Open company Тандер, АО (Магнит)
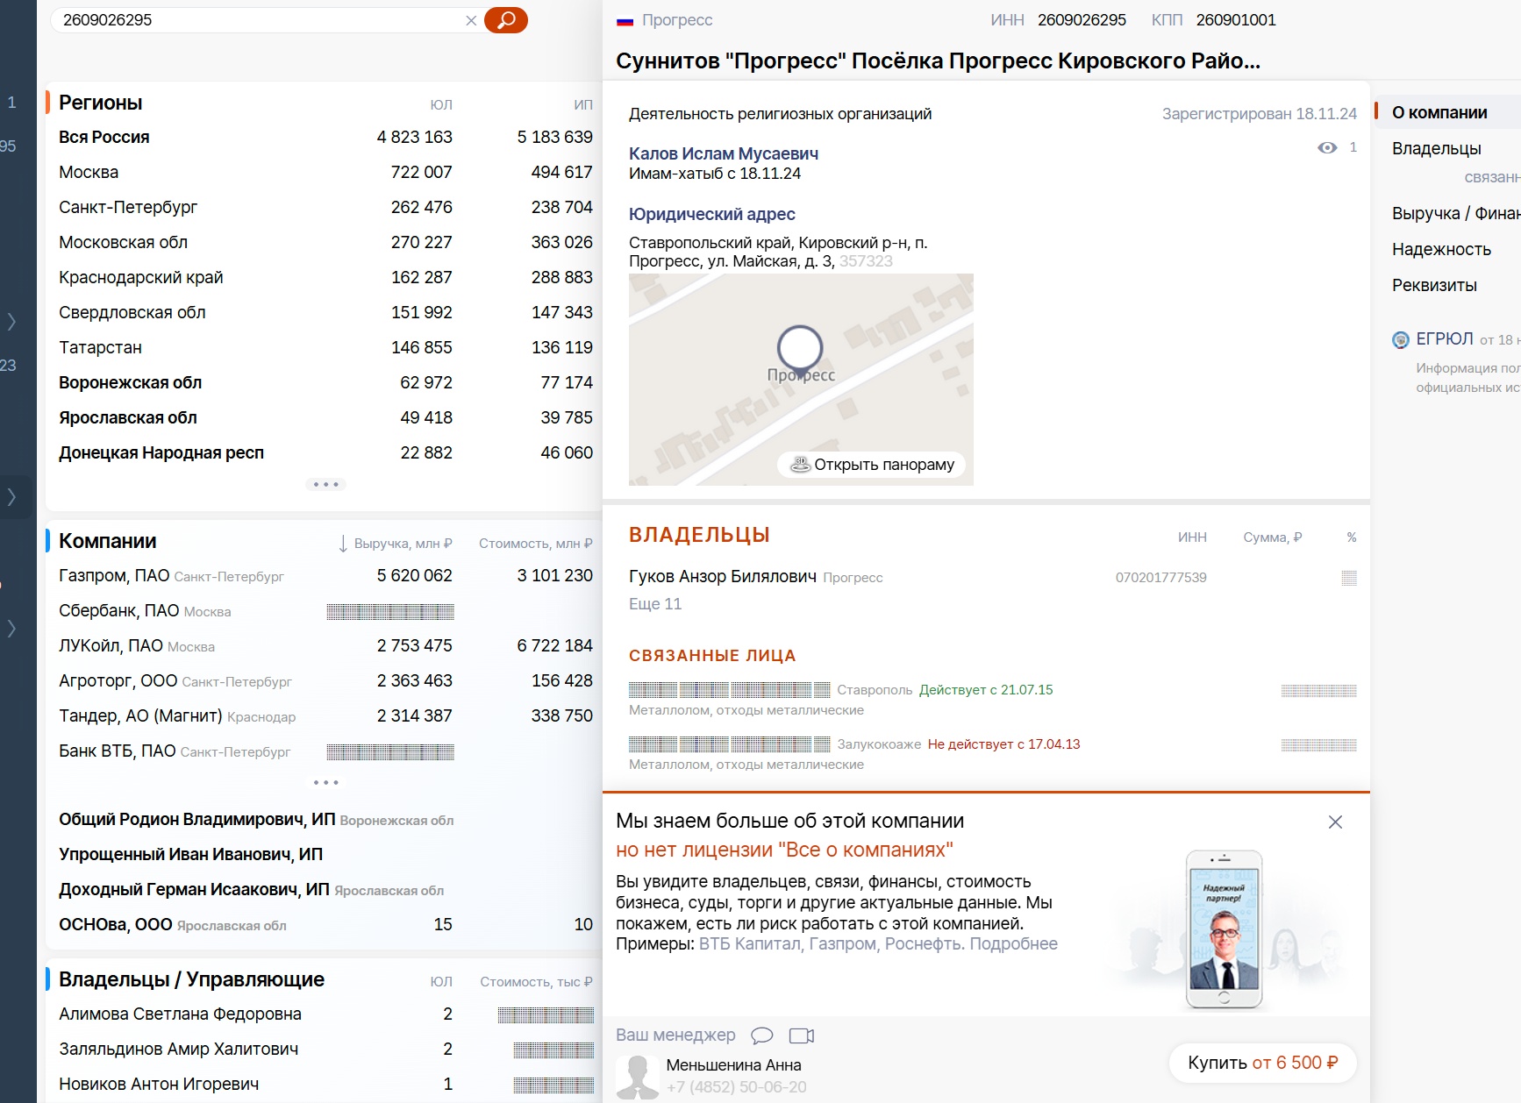The height and width of the screenshot is (1103, 1521). point(140,715)
